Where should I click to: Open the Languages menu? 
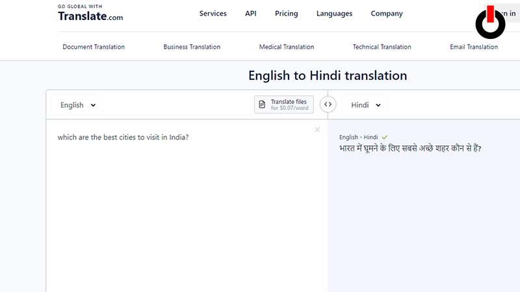click(334, 14)
